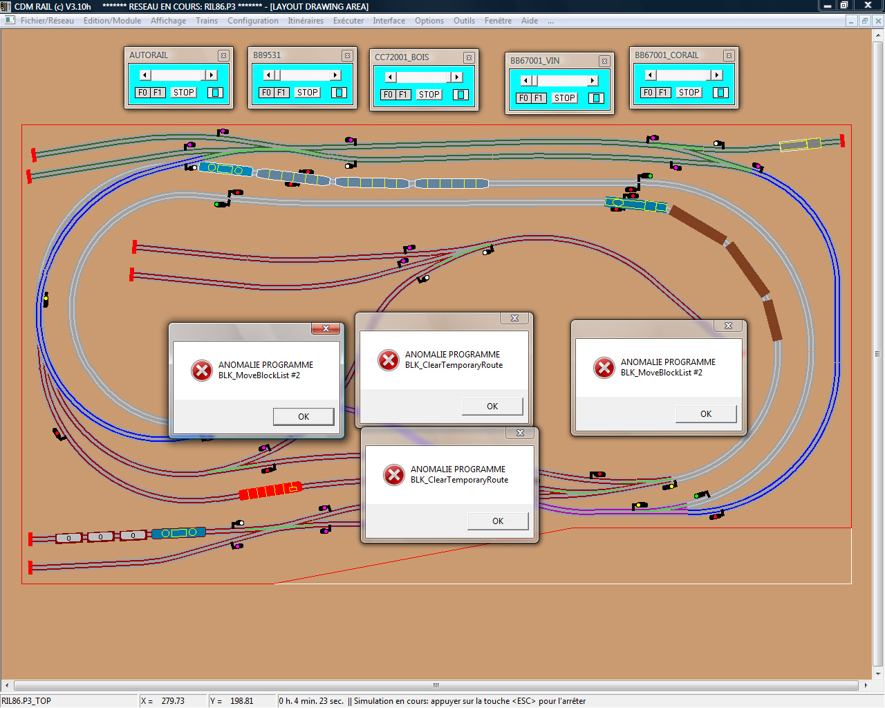Click right speed arrow on AUTORAIL throttle
This screenshot has width=885, height=708.
pos(212,75)
